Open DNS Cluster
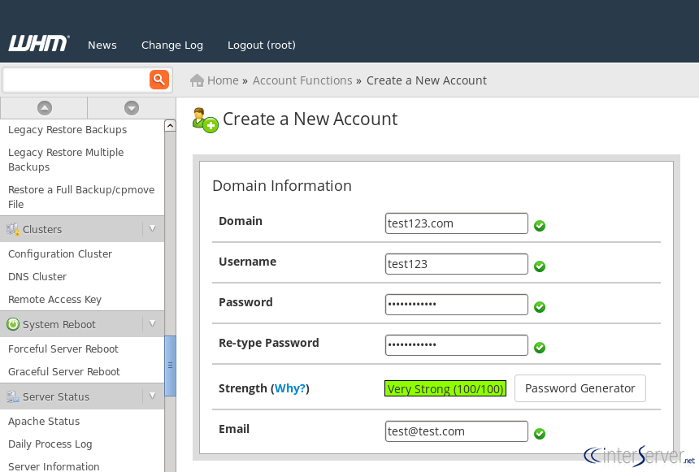 click(37, 277)
